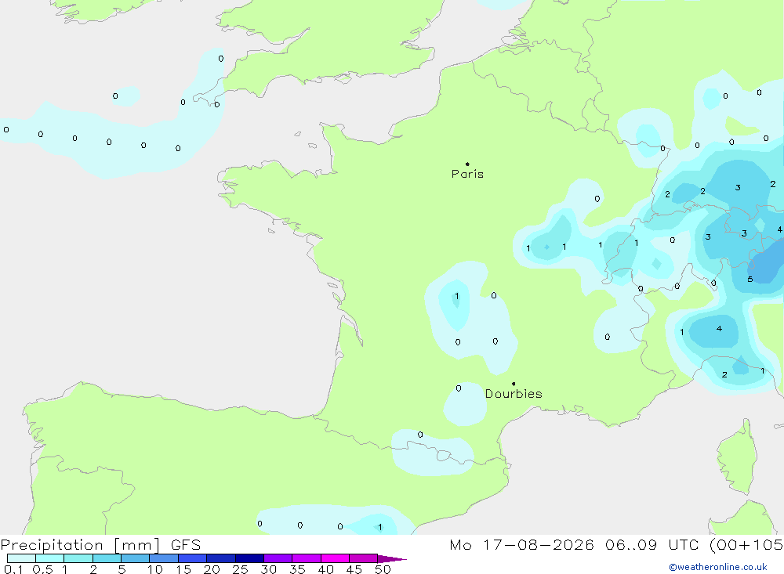Click the GFS model label

pyautogui.click(x=186, y=545)
